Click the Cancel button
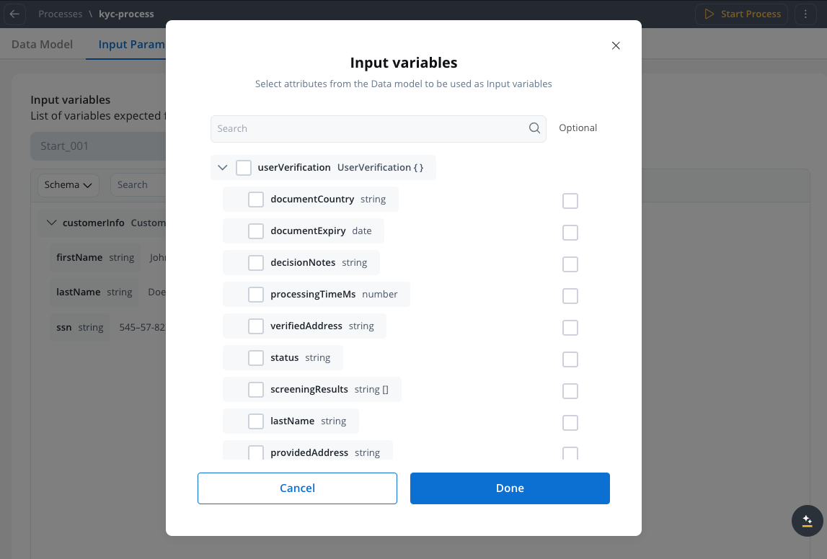The width and height of the screenshot is (827, 559). 297,488
